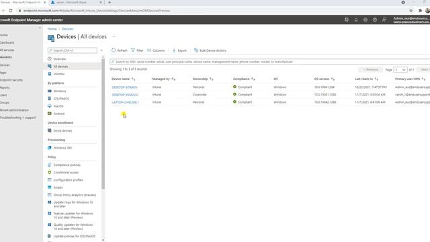Click the Conditional access shield icon

pyautogui.click(x=50, y=172)
